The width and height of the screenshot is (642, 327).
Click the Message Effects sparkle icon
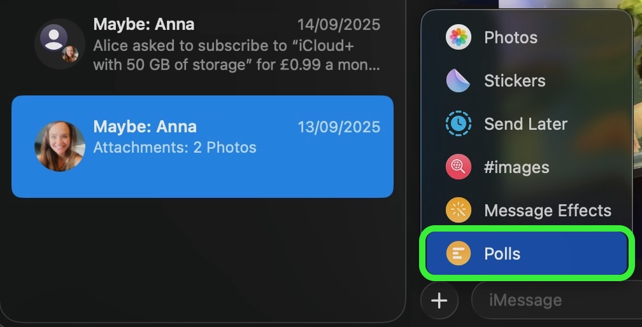(x=458, y=211)
